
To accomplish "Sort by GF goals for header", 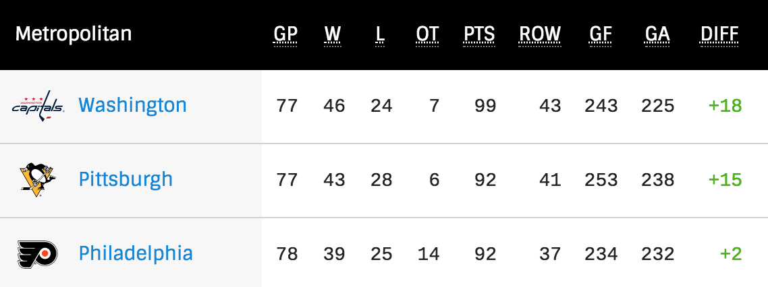I will (602, 34).
